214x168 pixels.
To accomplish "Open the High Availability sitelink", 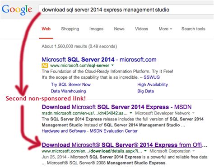I will pyautogui.click(x=153, y=85).
